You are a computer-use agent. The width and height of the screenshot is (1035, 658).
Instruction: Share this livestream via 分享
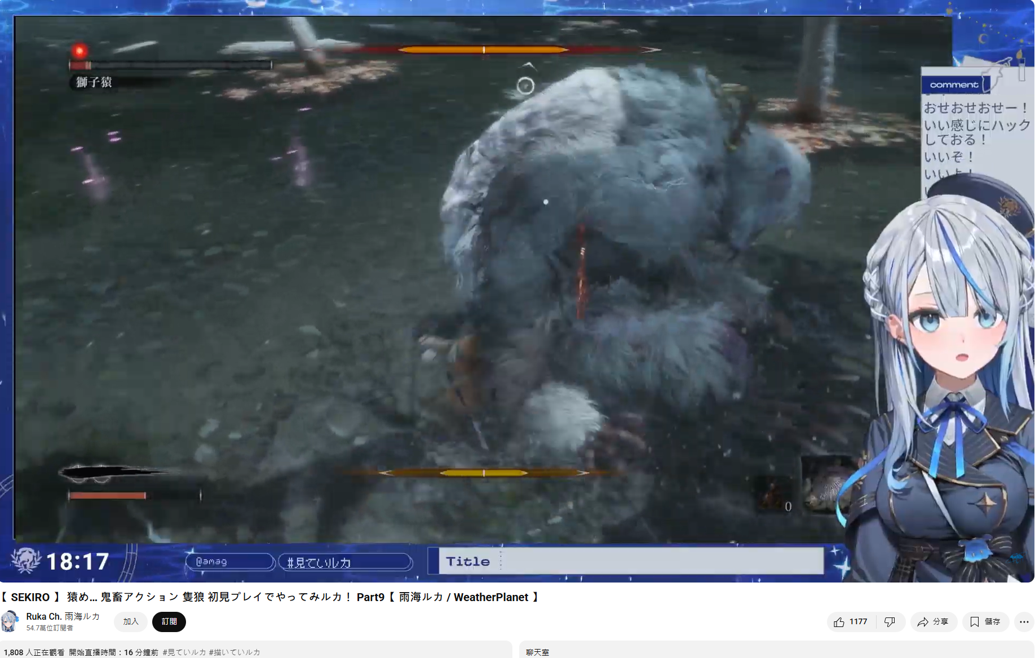(x=933, y=622)
